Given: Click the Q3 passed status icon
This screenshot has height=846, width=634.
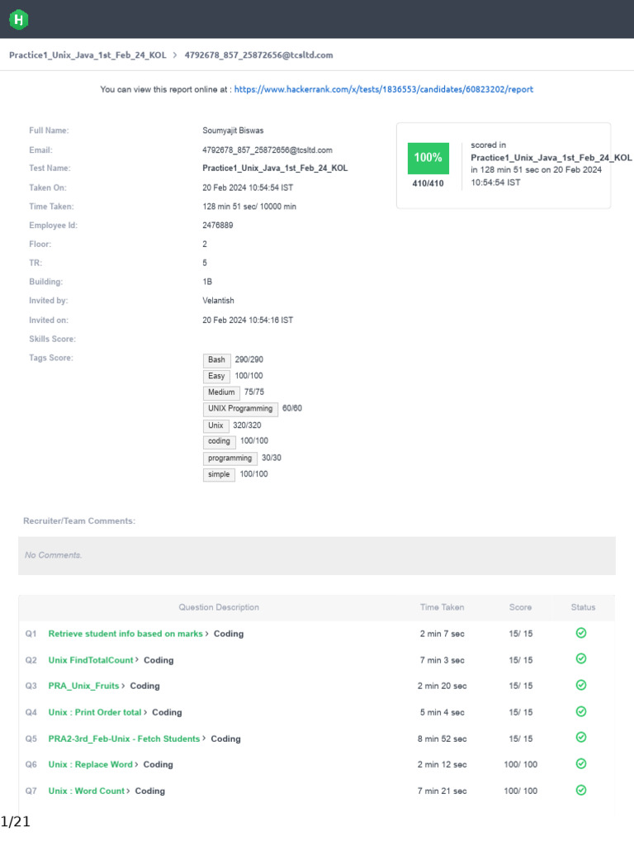Looking at the screenshot, I should tap(581, 685).
